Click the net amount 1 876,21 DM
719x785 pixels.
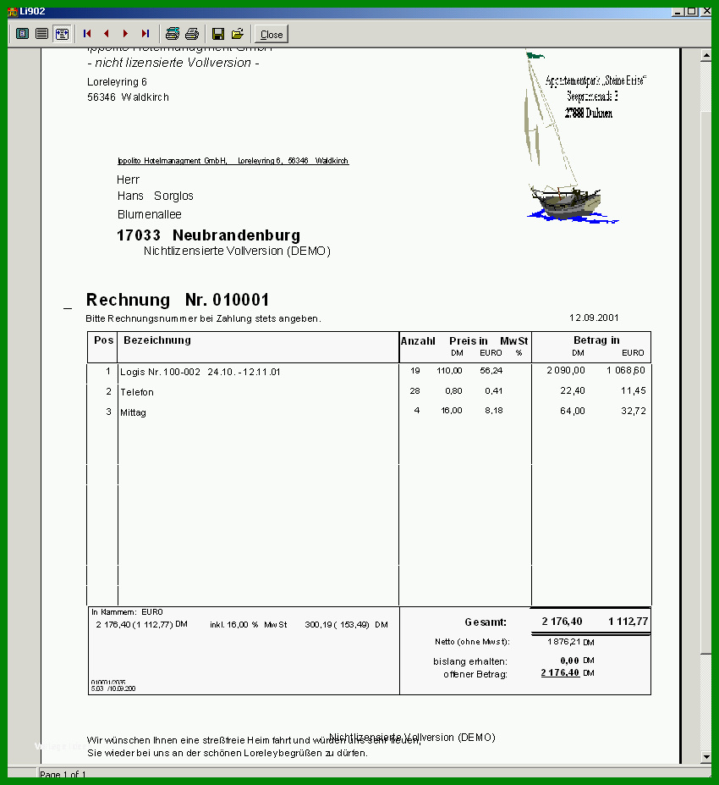click(x=570, y=642)
